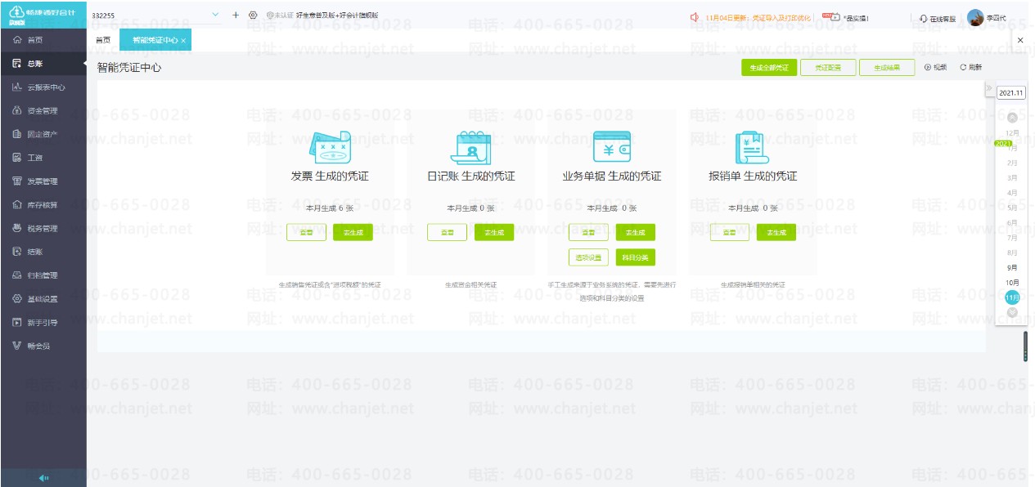Open 选项设置 under the 业务单据 card
Viewport: 1035px width, 487px height.
click(x=588, y=257)
